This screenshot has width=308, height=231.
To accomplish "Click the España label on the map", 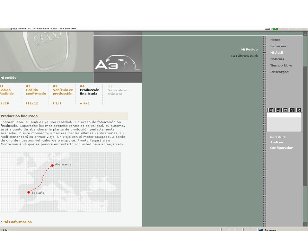I will [38, 193].
